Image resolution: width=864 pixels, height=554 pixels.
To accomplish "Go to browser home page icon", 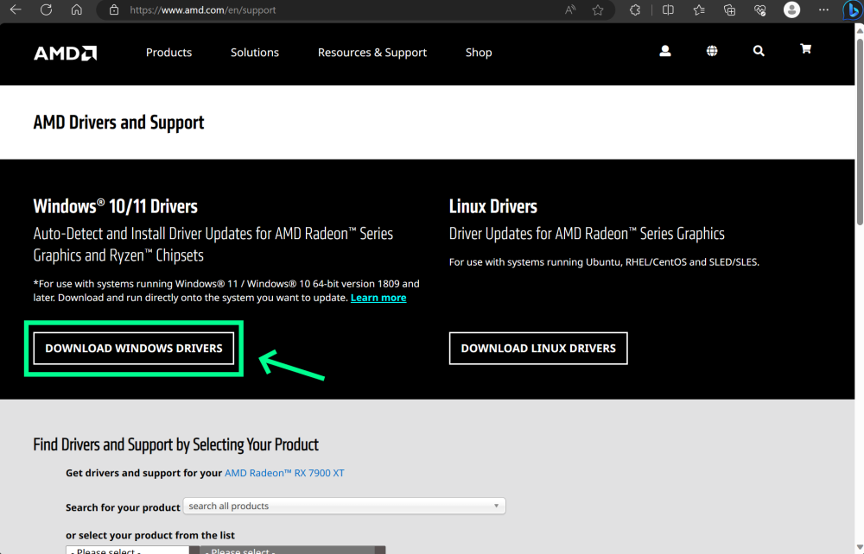I will coord(77,10).
